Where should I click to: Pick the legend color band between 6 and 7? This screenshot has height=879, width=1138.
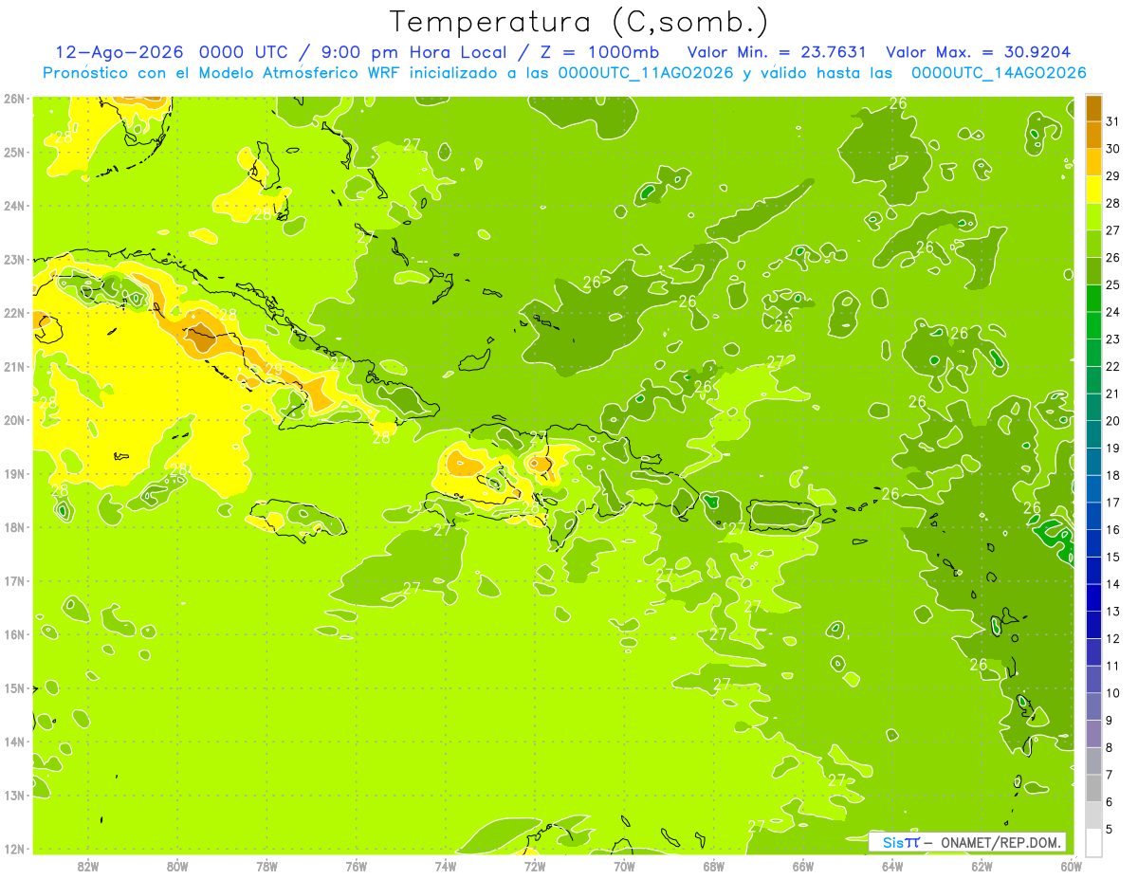click(x=1093, y=788)
